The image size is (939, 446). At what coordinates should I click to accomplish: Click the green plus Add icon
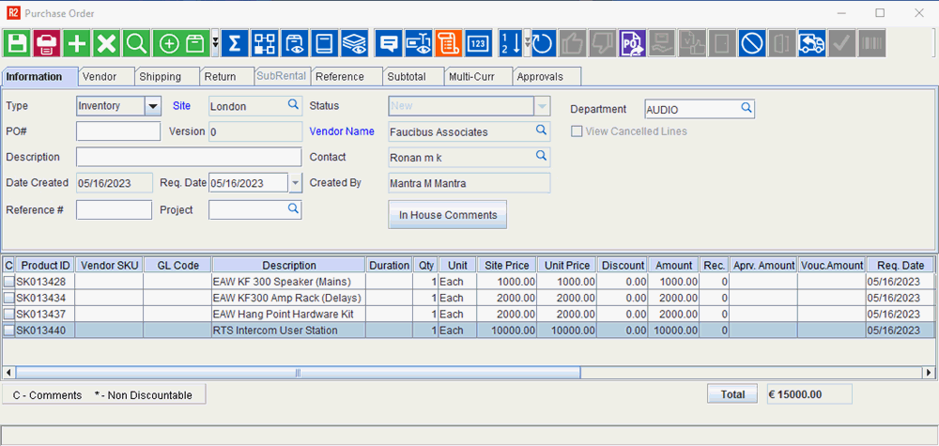[76, 43]
